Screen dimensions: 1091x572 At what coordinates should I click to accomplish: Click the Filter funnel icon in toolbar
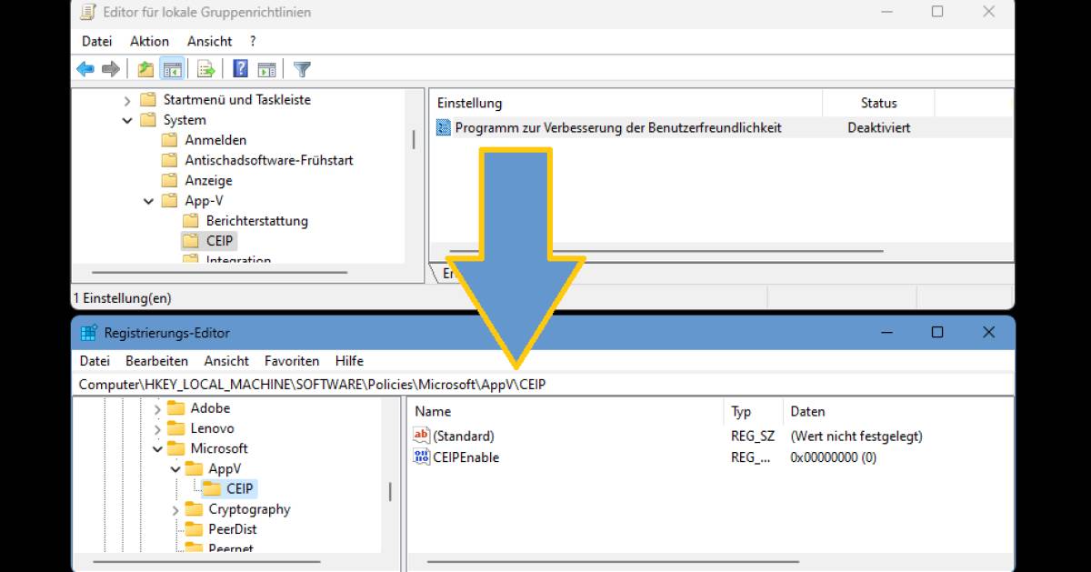click(303, 69)
